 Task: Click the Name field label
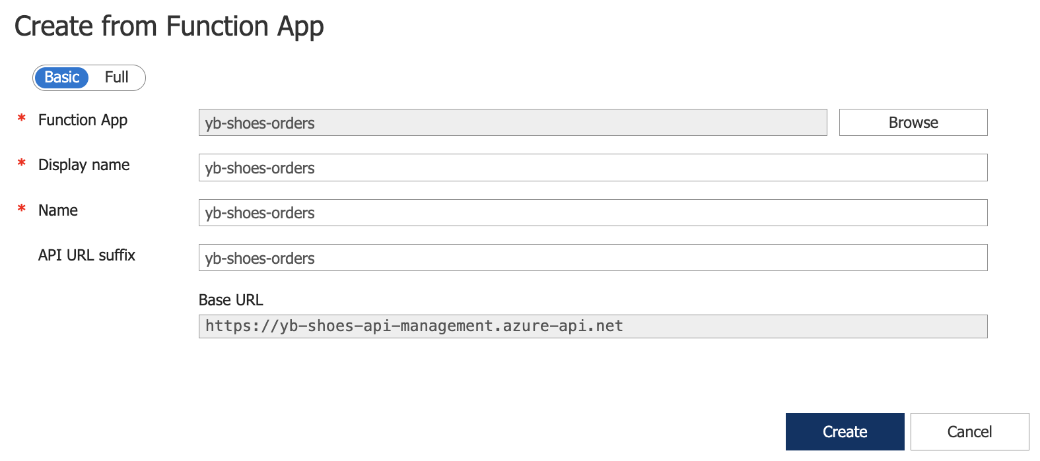57,210
